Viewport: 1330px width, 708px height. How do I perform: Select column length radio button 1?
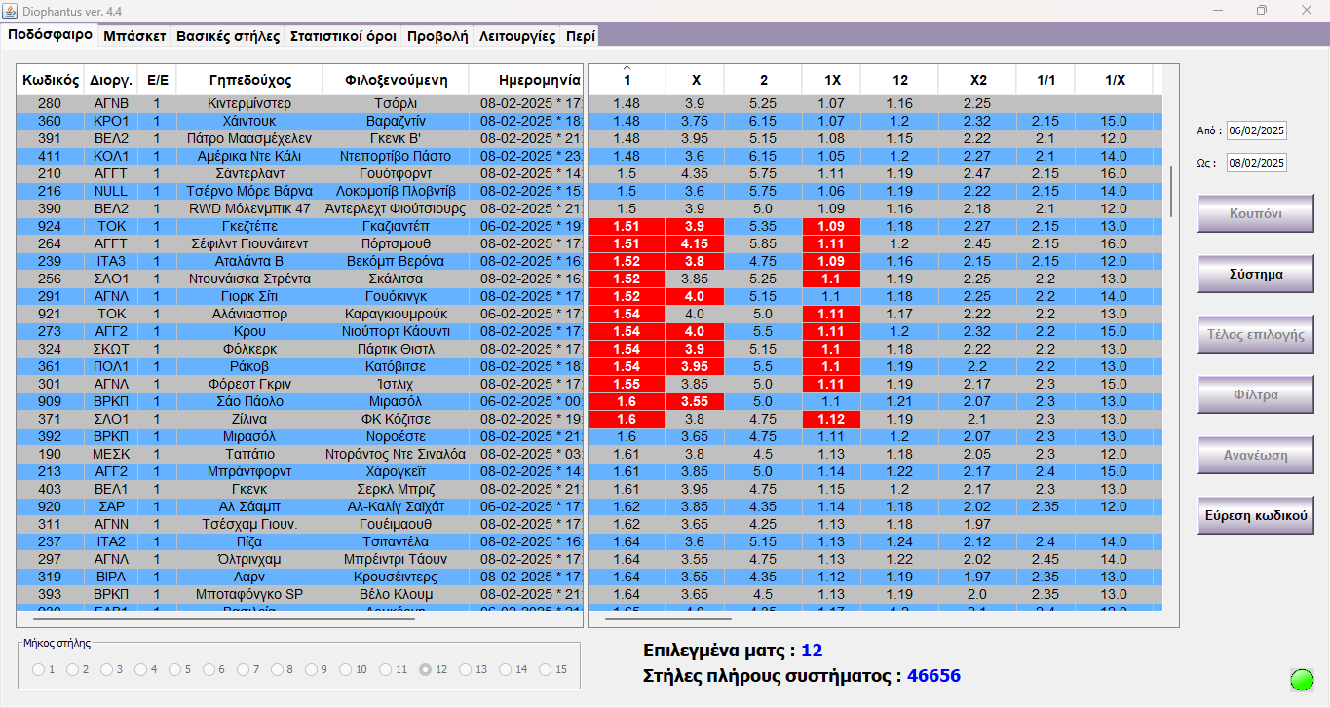click(38, 669)
